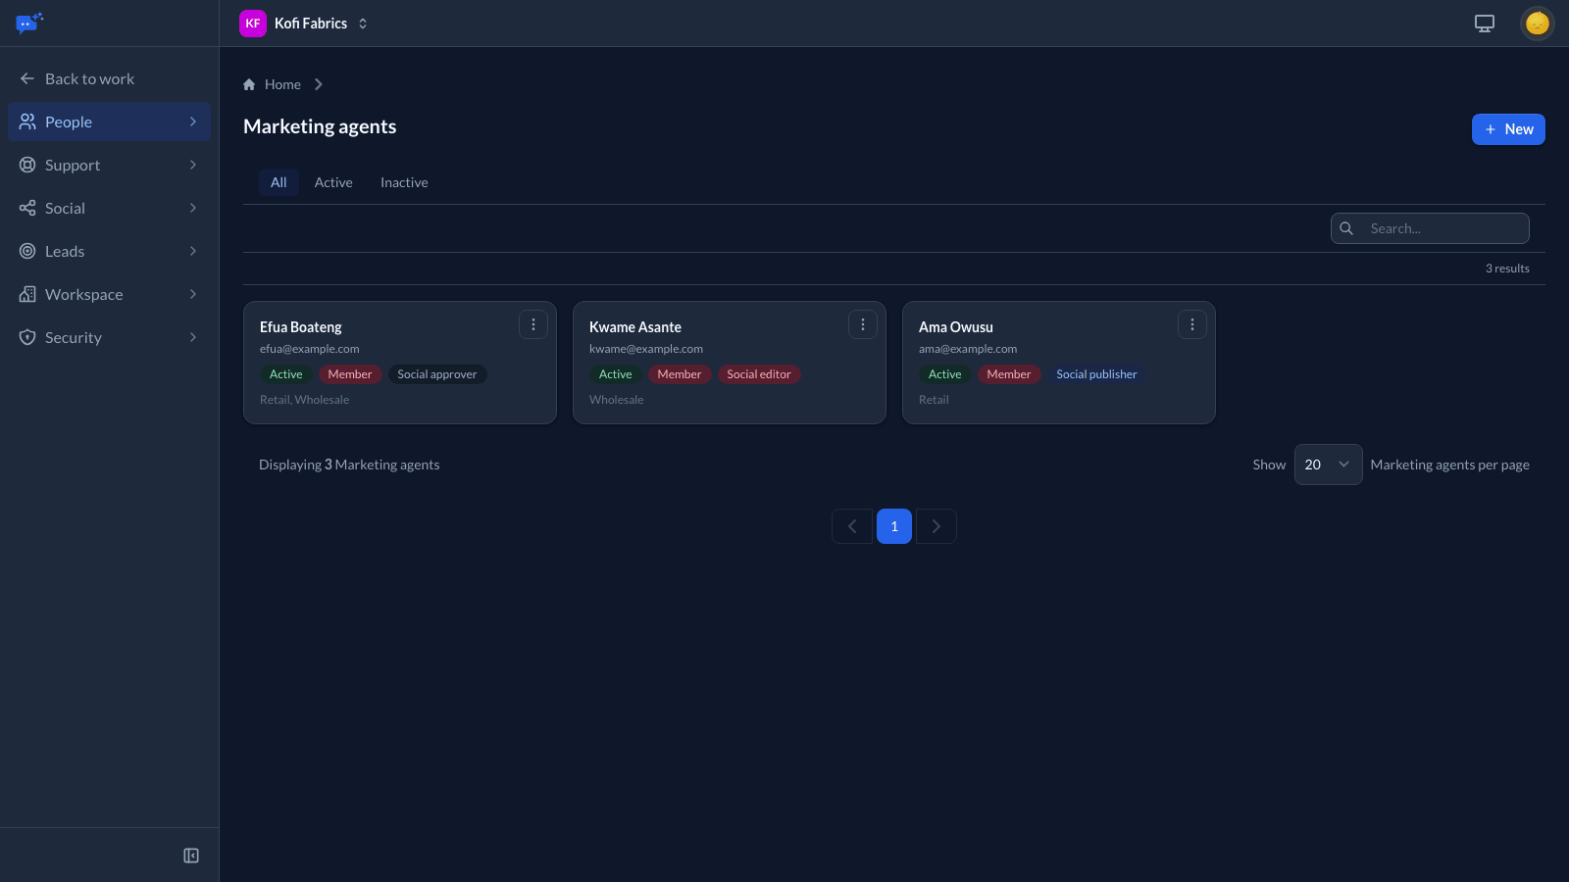Click the Home breadcrumb house icon
The width and height of the screenshot is (1569, 882).
click(x=249, y=84)
